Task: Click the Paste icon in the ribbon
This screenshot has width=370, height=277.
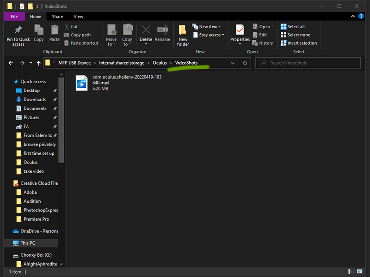Action: point(55,31)
